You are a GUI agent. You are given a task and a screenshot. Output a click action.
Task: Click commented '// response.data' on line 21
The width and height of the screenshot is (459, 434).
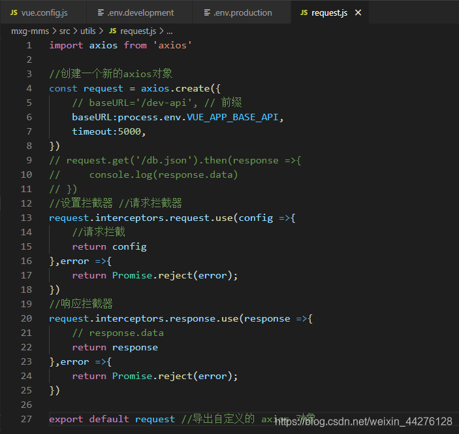coord(118,333)
